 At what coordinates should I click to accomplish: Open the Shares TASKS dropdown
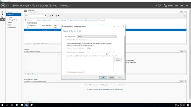coord(183,51)
